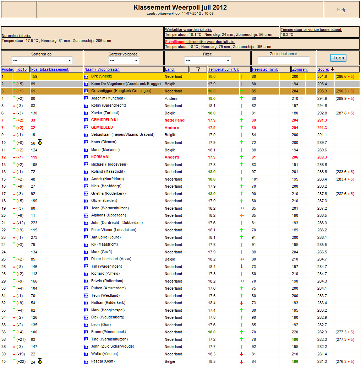Screen dimensions: 361x365
Task: Open the 'Sorteer volgorde' dropdown
Action: [124, 60]
